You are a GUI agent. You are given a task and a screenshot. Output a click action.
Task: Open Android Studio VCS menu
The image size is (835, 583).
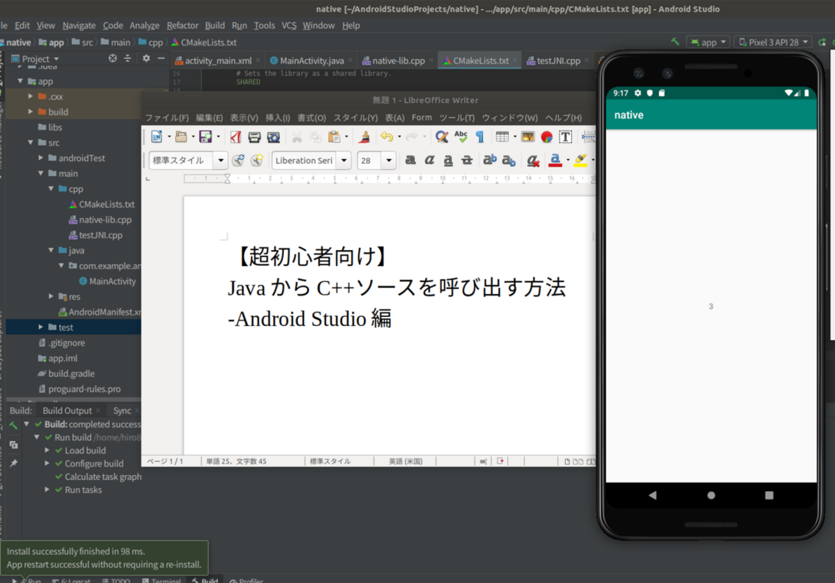pyautogui.click(x=289, y=25)
